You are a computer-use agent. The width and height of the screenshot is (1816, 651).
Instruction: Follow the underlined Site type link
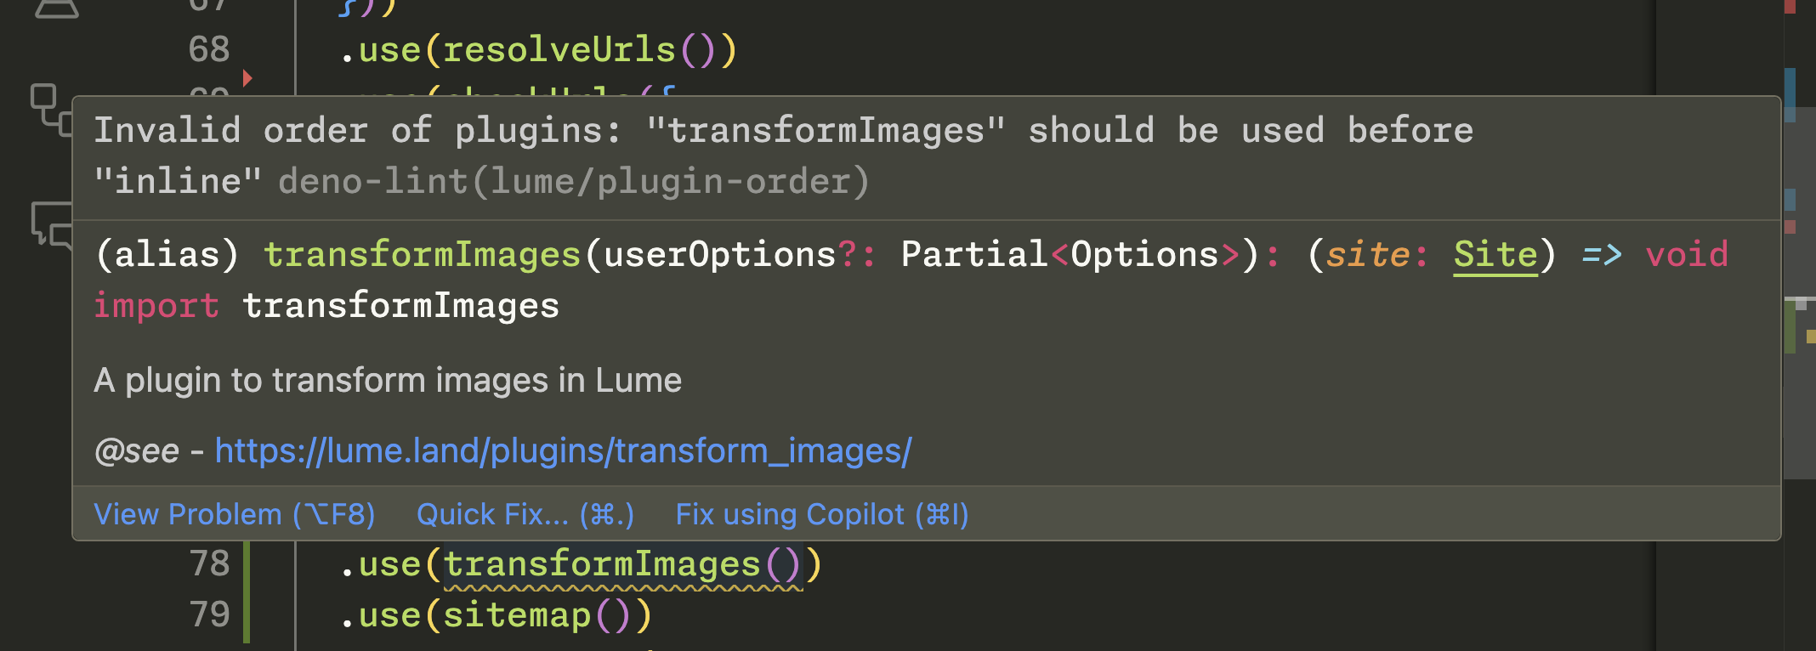coord(1495,254)
